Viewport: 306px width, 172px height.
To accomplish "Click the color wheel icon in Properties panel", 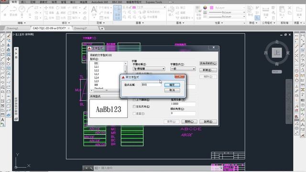I will [x=205, y=8].
